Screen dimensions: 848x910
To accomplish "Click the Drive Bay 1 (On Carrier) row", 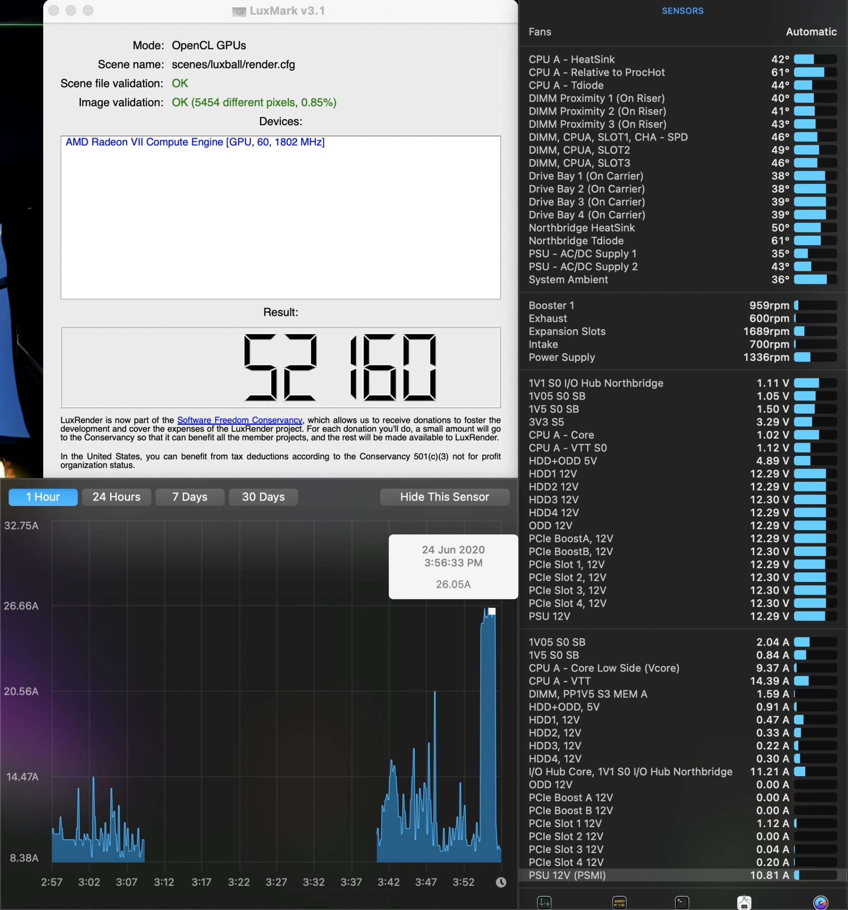I will click(683, 176).
